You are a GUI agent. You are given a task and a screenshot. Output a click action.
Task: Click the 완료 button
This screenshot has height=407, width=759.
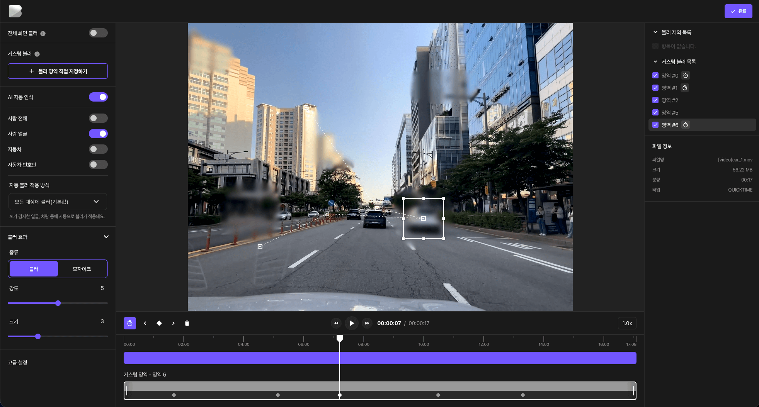(x=738, y=11)
